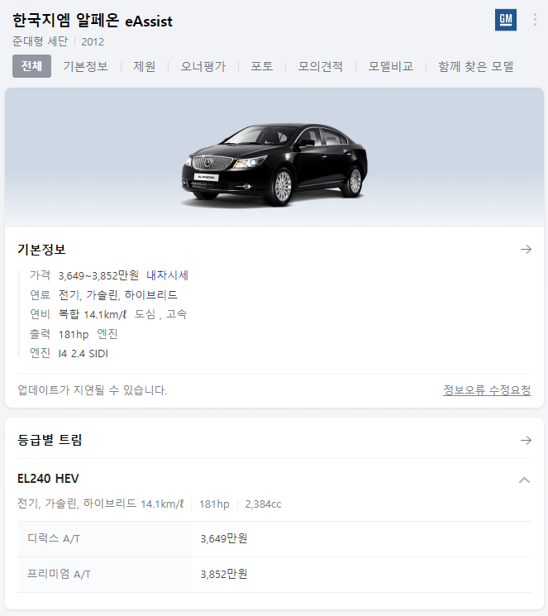
Task: Click the 복합 14.1km/ℓ value
Action: tap(93, 314)
